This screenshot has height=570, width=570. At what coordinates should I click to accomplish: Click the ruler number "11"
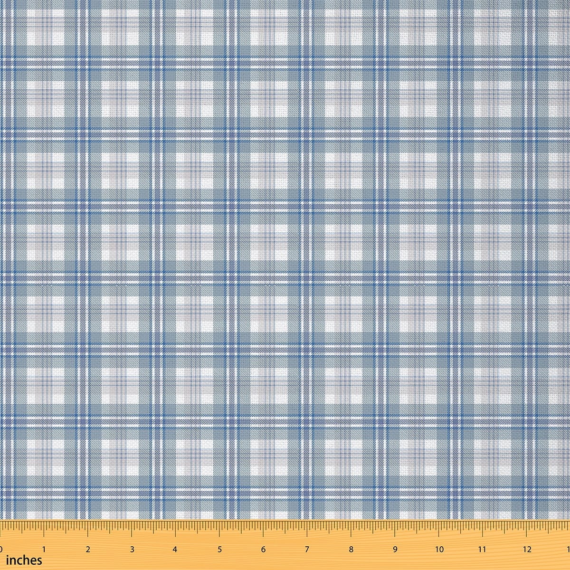483,550
